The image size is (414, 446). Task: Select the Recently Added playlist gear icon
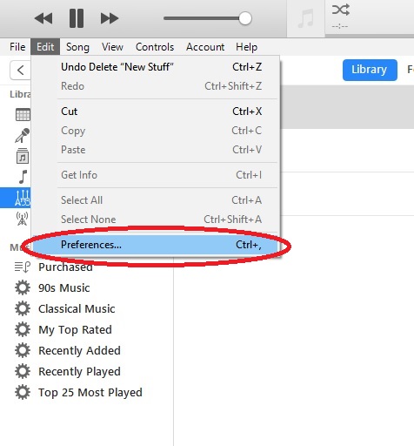tap(23, 350)
